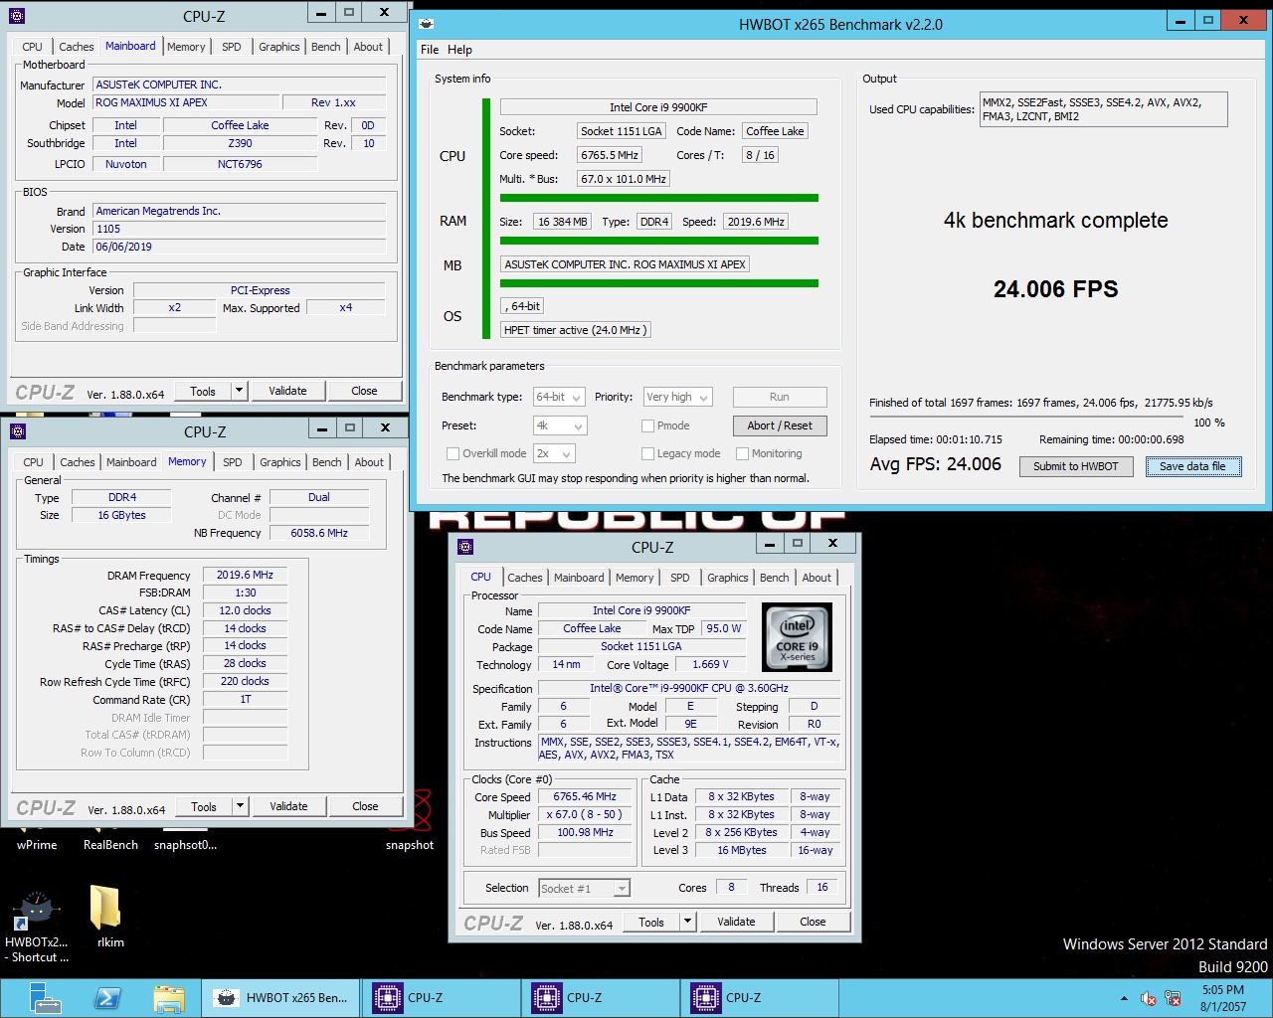Open the taskbar clock showing 5:05 PM
This screenshot has width=1273, height=1018.
pos(1222,998)
